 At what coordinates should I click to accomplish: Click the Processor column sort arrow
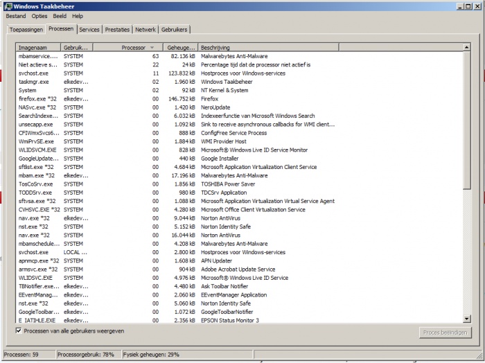point(152,48)
